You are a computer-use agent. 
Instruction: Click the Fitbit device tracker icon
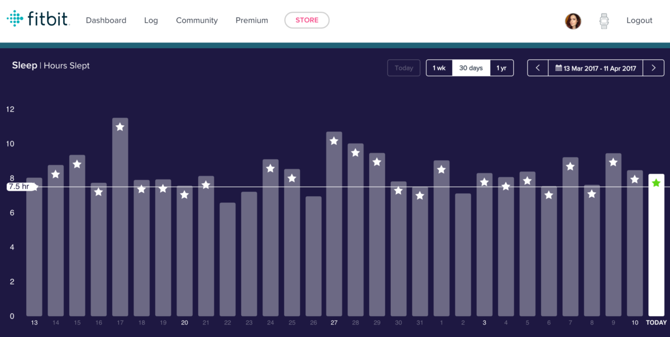click(x=604, y=21)
